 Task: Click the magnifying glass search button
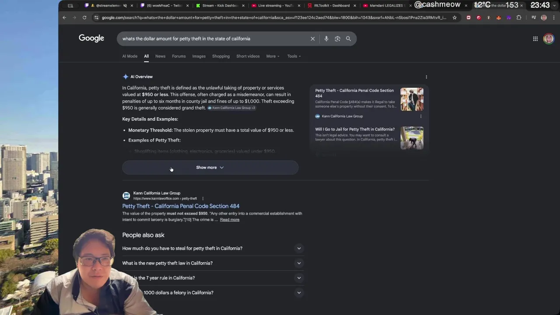[x=348, y=38]
